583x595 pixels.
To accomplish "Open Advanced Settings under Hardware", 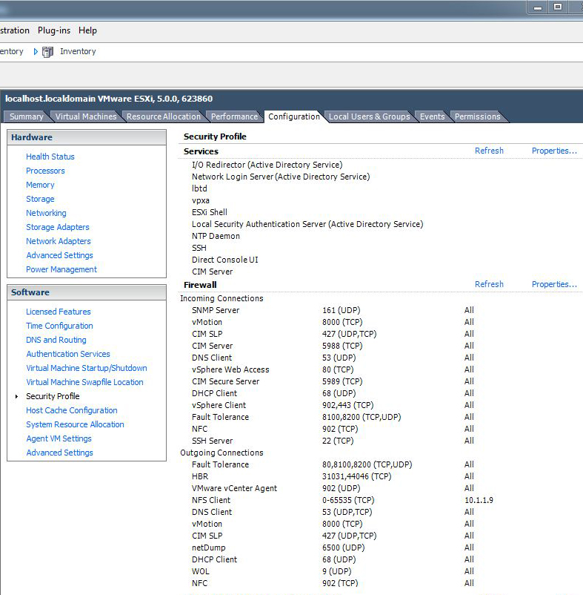I will [59, 255].
